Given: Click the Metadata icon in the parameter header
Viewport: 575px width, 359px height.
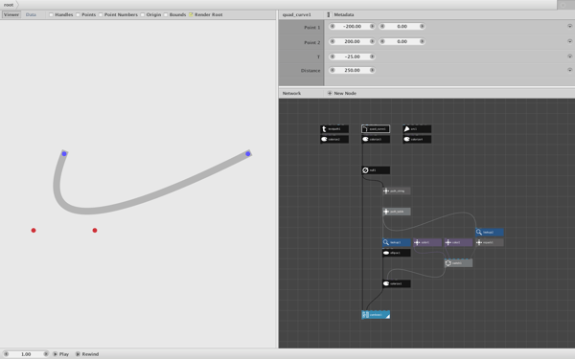Looking at the screenshot, I should click(329, 14).
